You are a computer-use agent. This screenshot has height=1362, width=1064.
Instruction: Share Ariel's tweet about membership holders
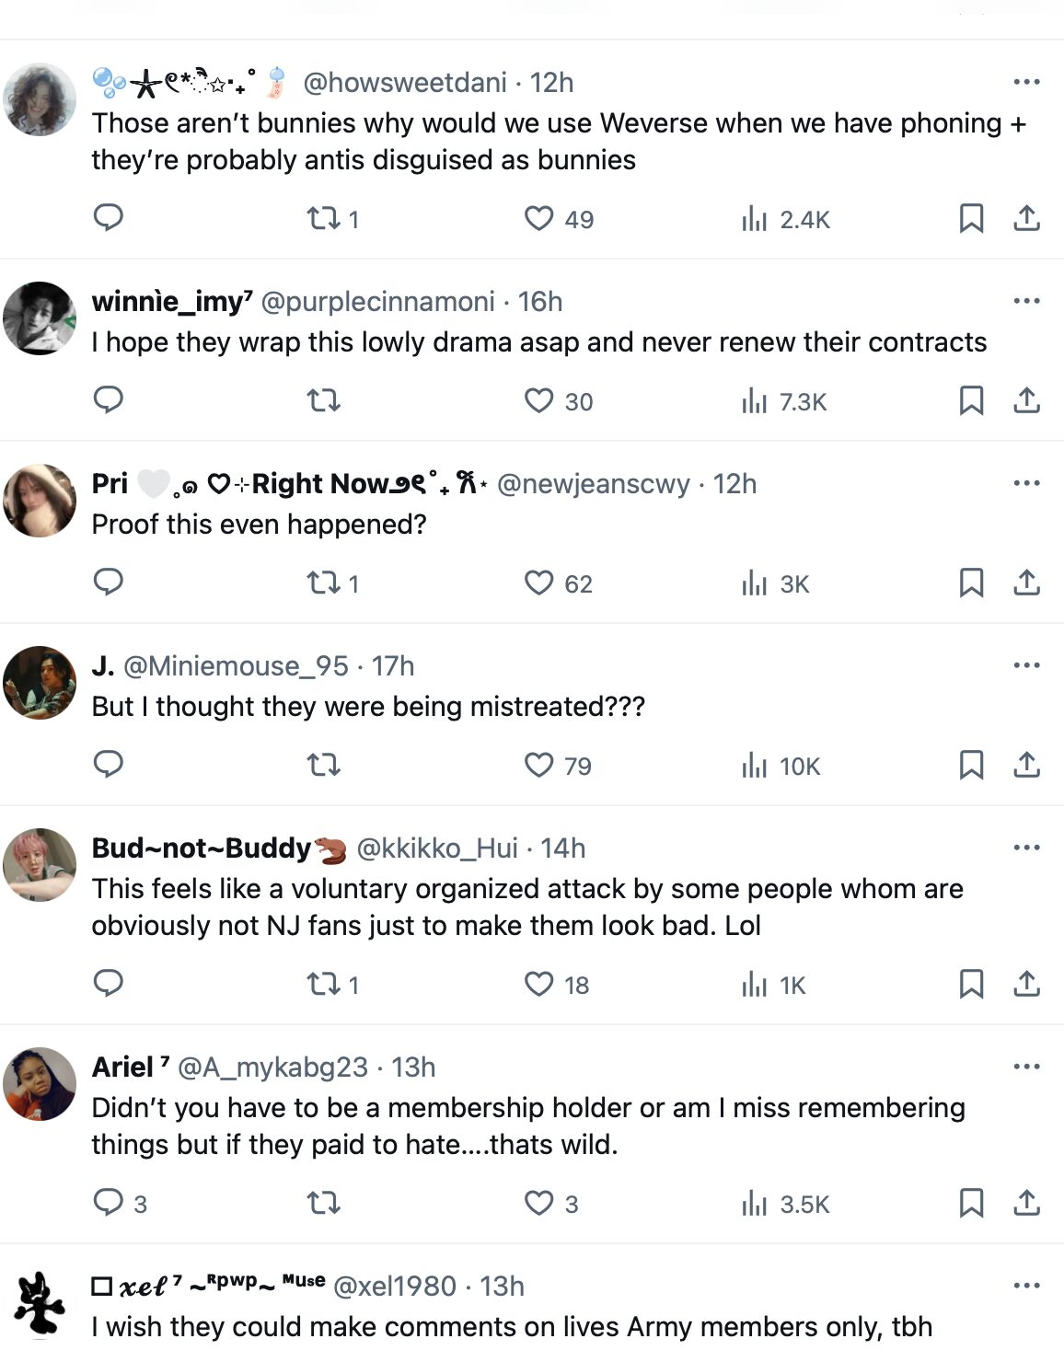1026,1203
